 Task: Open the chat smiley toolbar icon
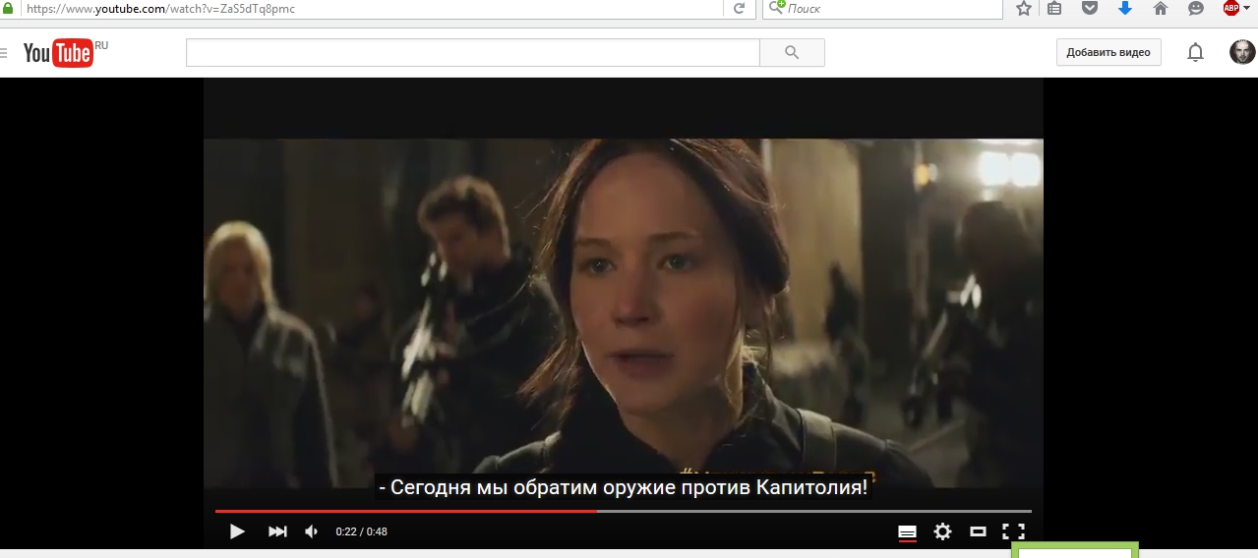[x=1196, y=8]
